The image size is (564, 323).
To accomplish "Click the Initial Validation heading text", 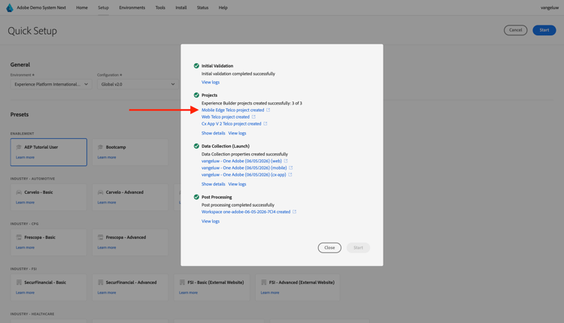I will point(217,66).
